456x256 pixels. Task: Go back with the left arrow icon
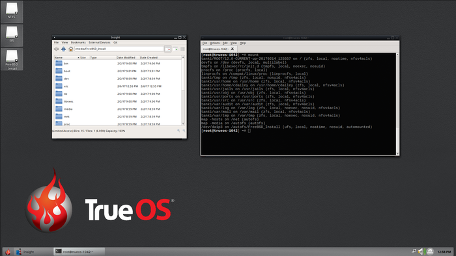(56, 49)
